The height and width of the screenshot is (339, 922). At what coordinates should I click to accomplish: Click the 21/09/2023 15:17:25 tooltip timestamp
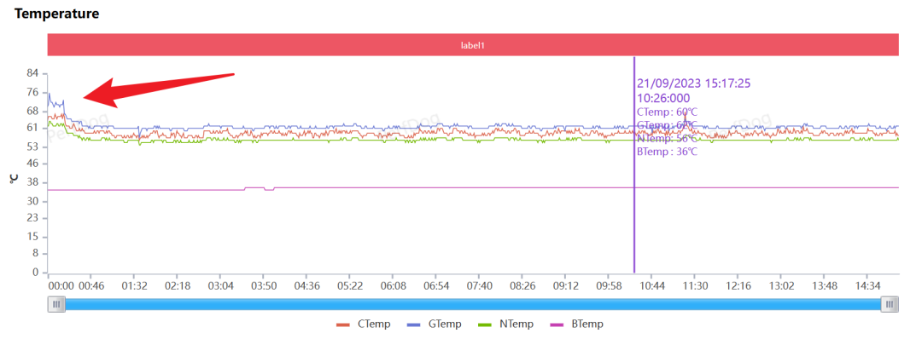694,83
